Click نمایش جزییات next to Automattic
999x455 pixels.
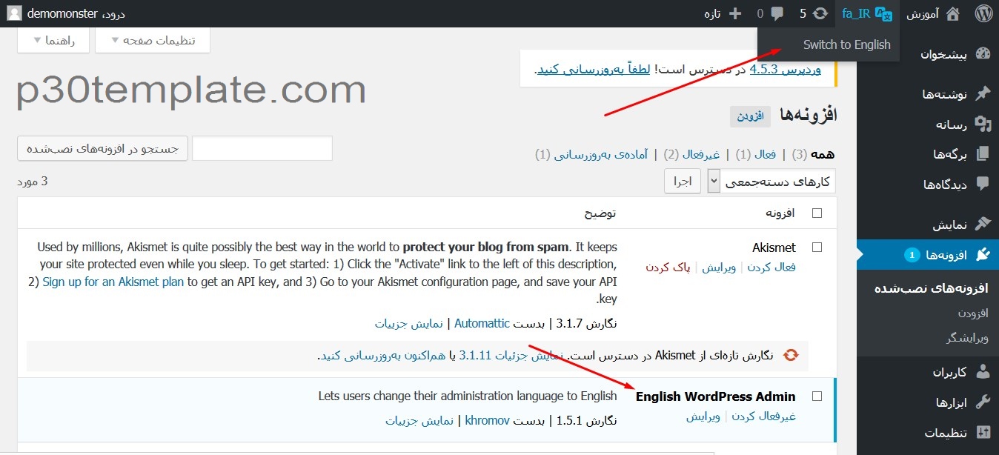coord(409,323)
